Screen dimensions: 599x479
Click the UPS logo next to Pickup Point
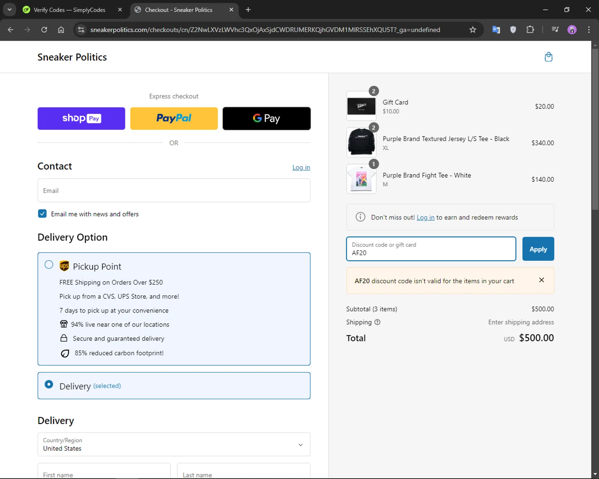[64, 266]
